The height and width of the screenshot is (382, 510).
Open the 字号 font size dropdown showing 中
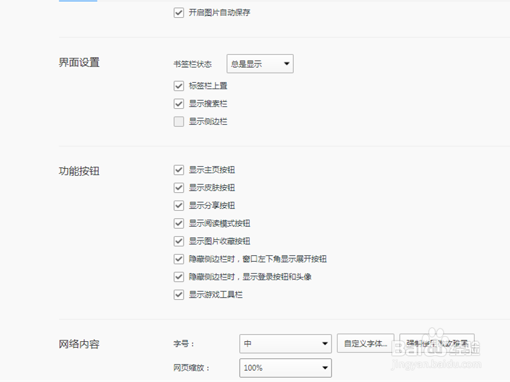coord(285,343)
